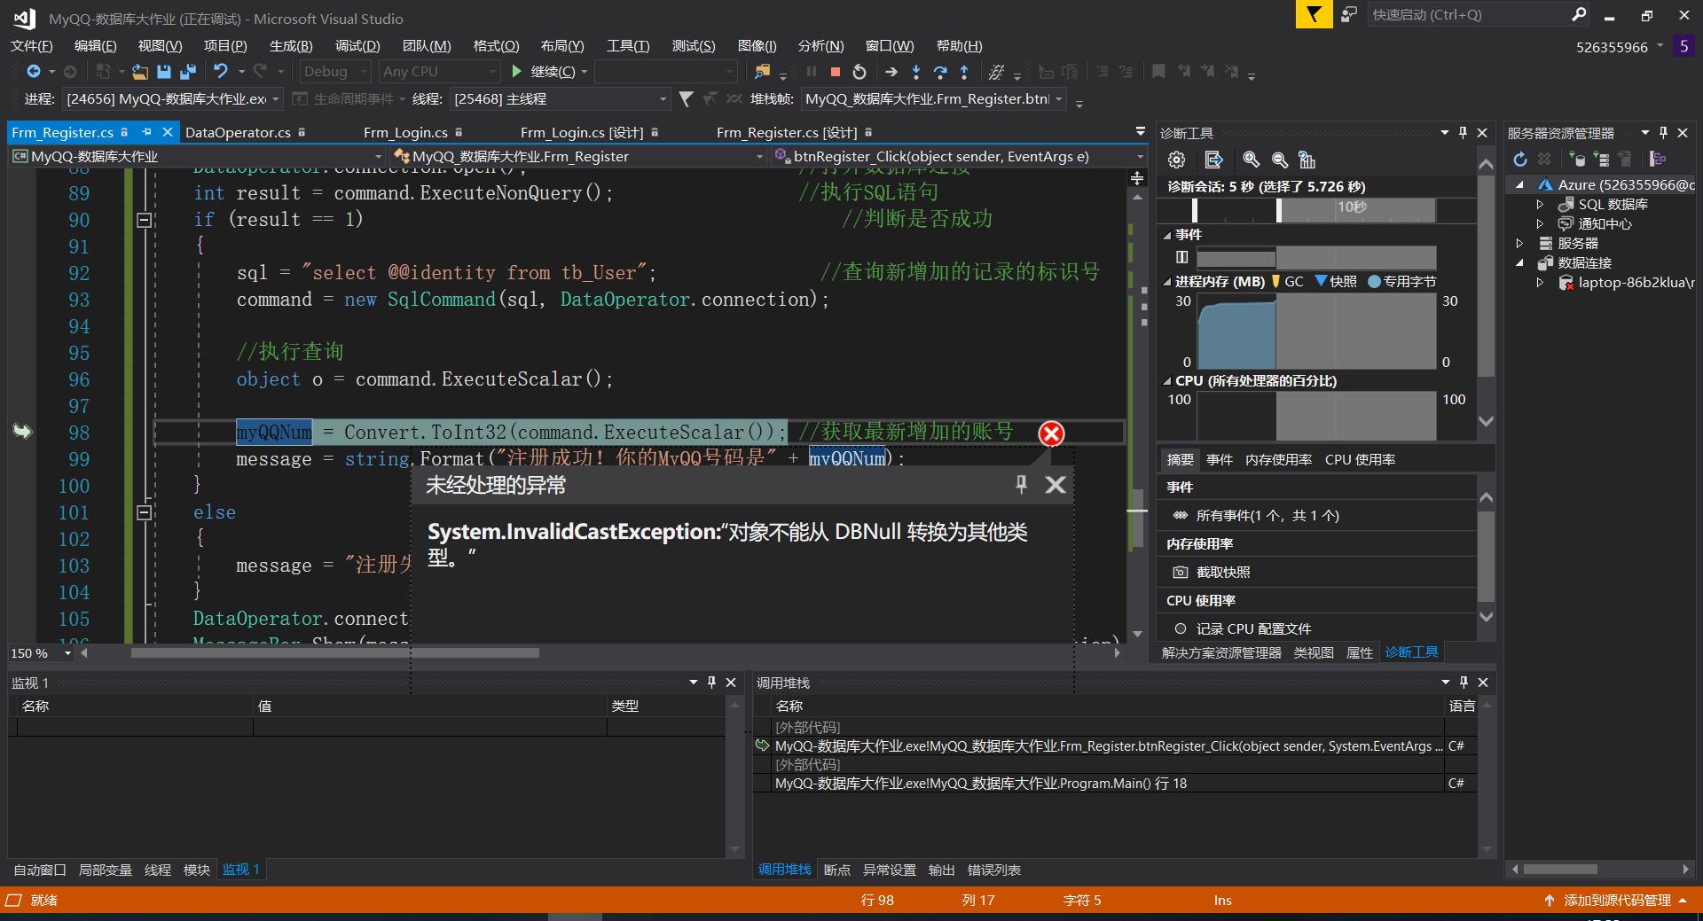This screenshot has height=921, width=1703.
Task: Switch to 解决方案资源管理器 tab
Action: coord(1221,652)
